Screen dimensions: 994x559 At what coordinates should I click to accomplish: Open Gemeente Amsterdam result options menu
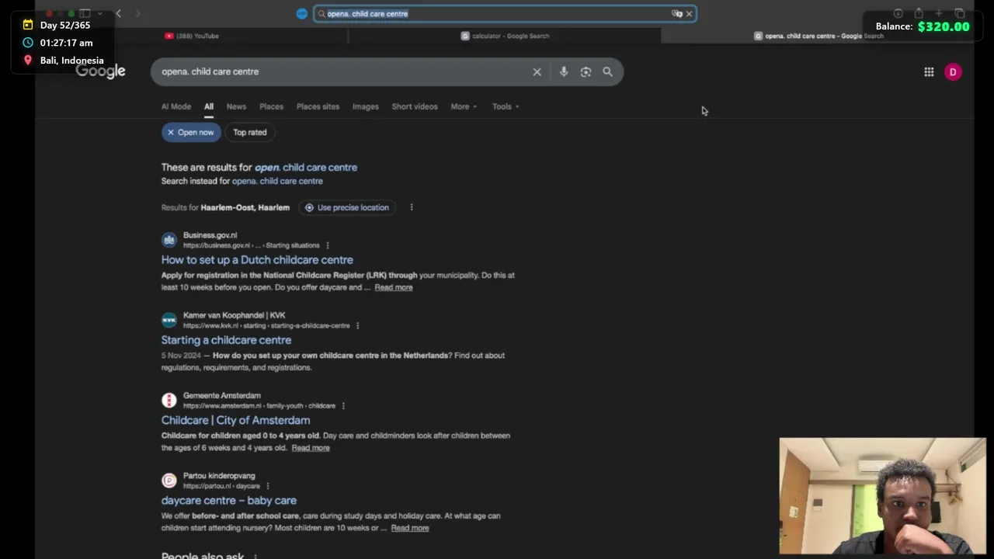(x=343, y=405)
